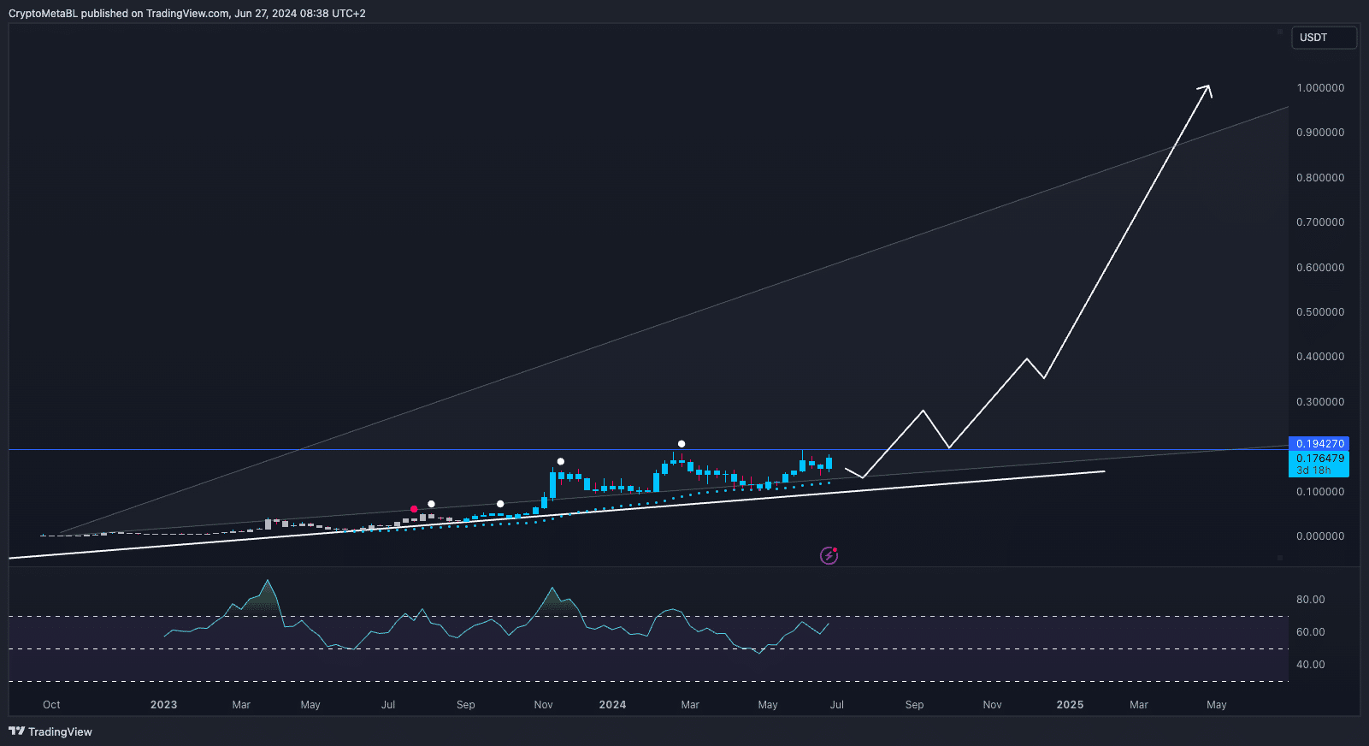
Task: Click the 80.00 RSI axis label
Action: [x=1311, y=600]
